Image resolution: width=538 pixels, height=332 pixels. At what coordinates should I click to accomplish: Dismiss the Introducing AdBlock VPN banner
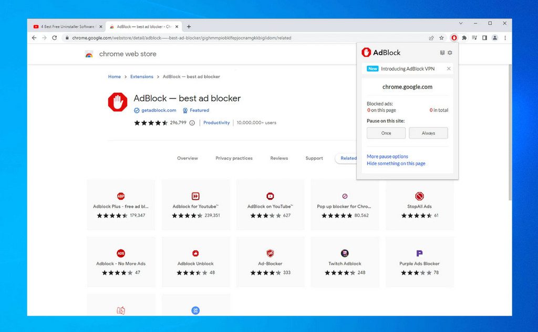click(x=449, y=69)
